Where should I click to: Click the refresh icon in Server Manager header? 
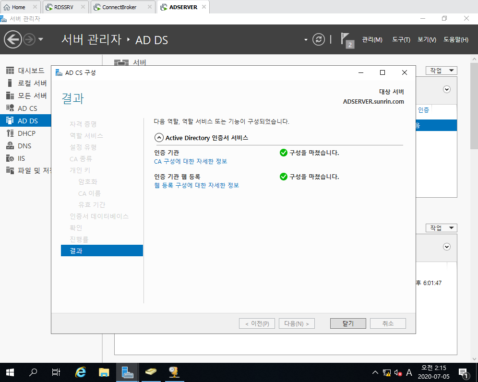tap(319, 40)
